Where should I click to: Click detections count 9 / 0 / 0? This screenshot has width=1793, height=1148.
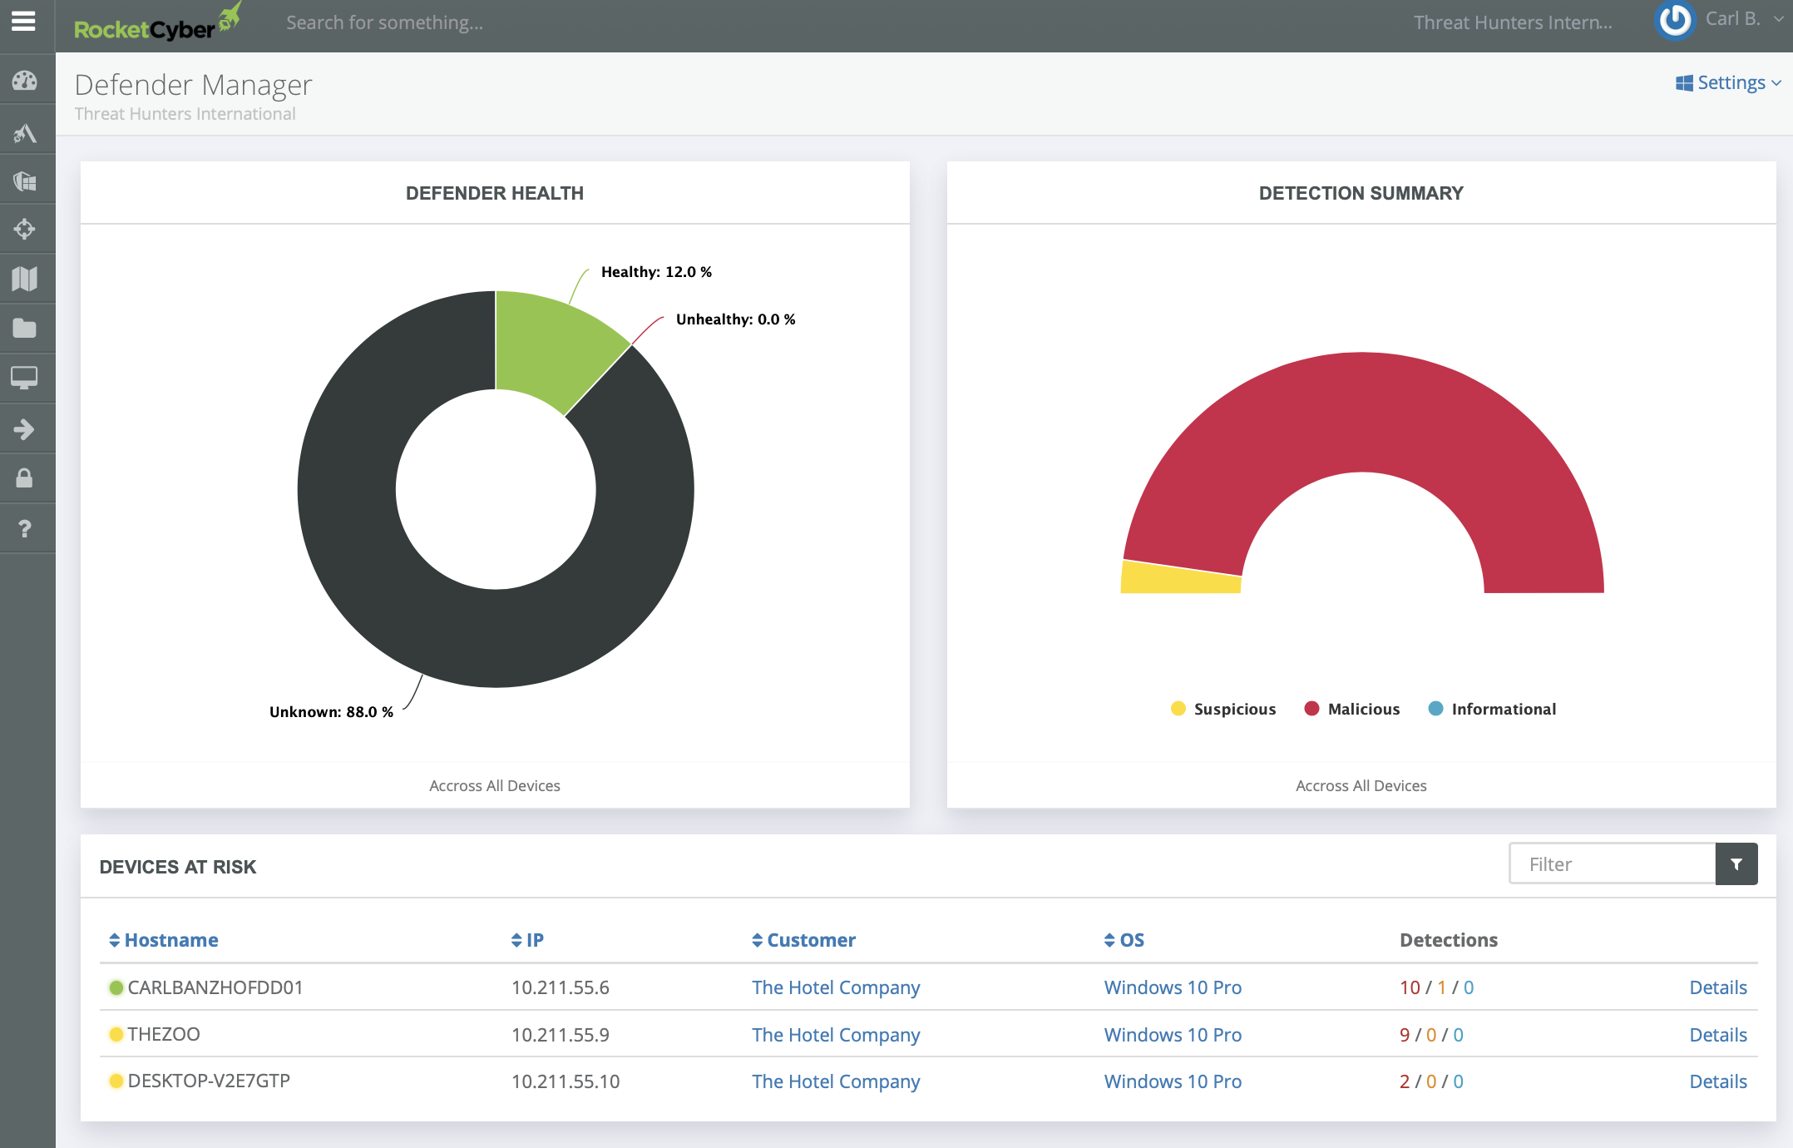(x=1431, y=1035)
